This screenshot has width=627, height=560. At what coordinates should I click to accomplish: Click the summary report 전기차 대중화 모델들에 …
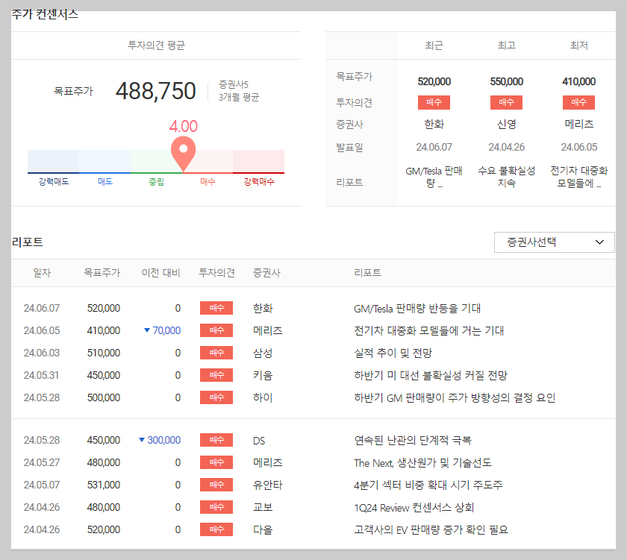(579, 177)
